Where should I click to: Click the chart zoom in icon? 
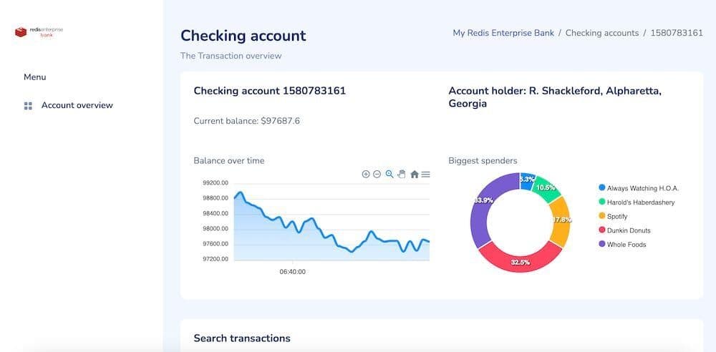tap(366, 174)
